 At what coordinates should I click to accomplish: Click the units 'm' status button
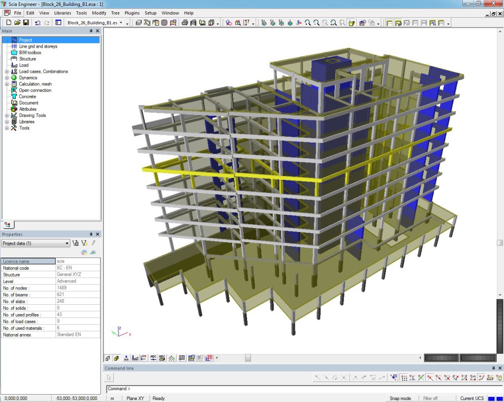(x=112, y=398)
